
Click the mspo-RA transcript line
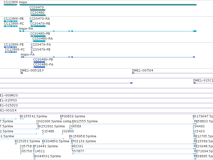pos(108,31)
